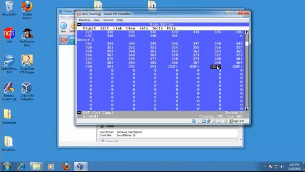
Task: Click the greyed optical disc indicator in status bar
Action: pos(199,121)
